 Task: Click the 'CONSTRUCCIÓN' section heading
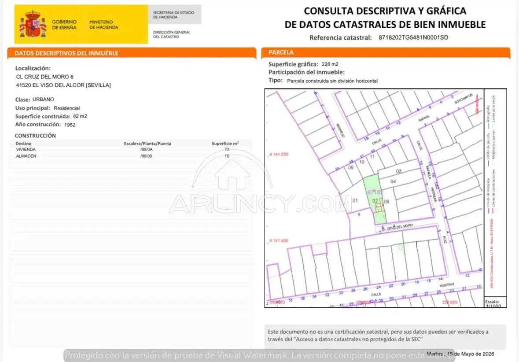35,136
